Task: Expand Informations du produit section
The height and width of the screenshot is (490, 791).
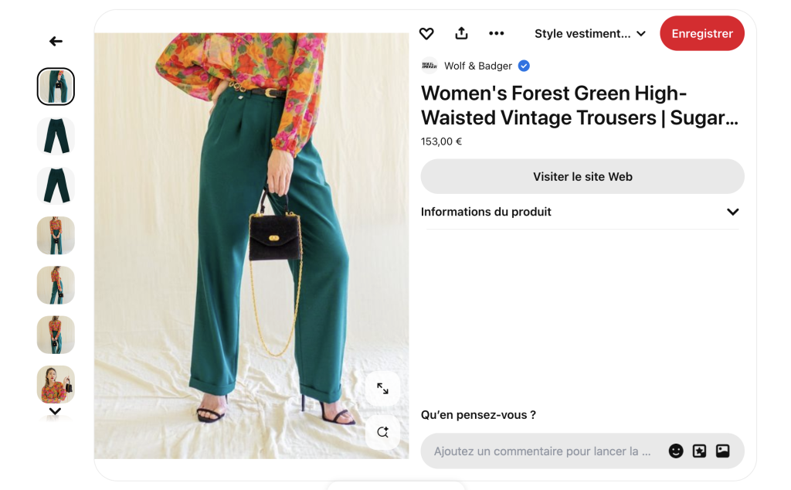Action: tap(732, 212)
